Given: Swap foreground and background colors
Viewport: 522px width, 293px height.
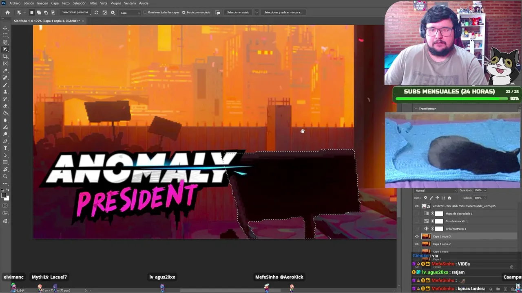Looking at the screenshot, I should pyautogui.click(x=8, y=190).
